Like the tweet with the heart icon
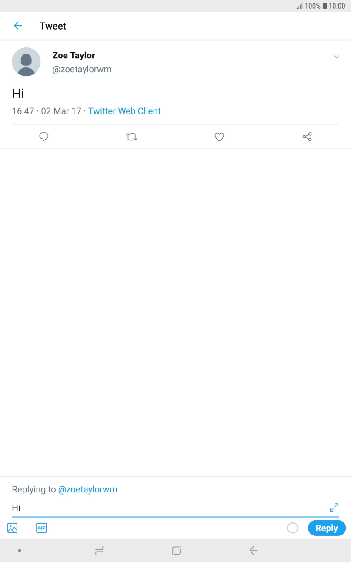The image size is (351, 562). pos(219,137)
